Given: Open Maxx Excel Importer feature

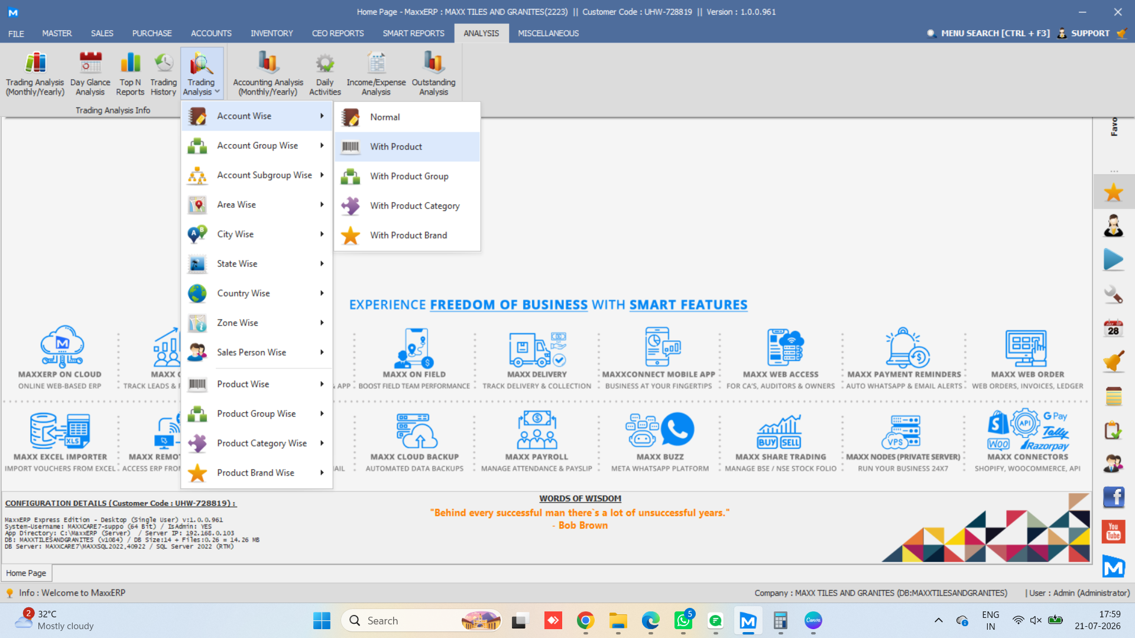Looking at the screenshot, I should pyautogui.click(x=60, y=441).
